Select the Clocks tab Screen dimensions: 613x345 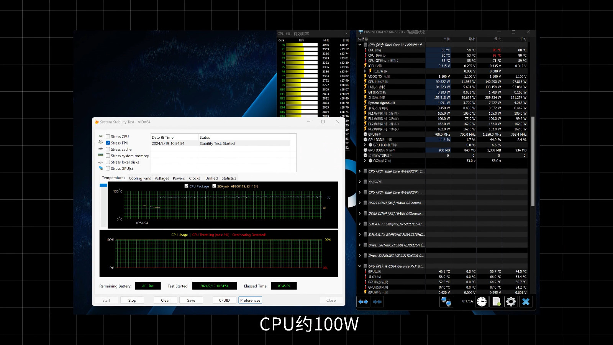tap(195, 178)
